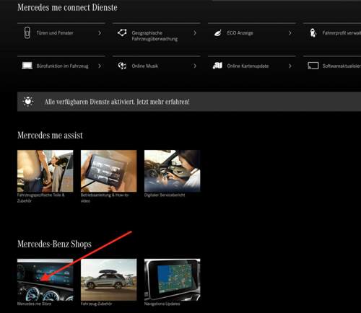Click Mercedes-Benz Shops heading
Viewport: 361px width, 313px height.
(54, 244)
